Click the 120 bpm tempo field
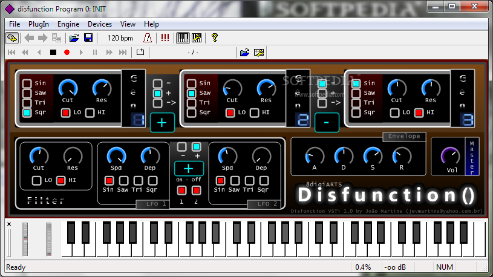 (120, 38)
